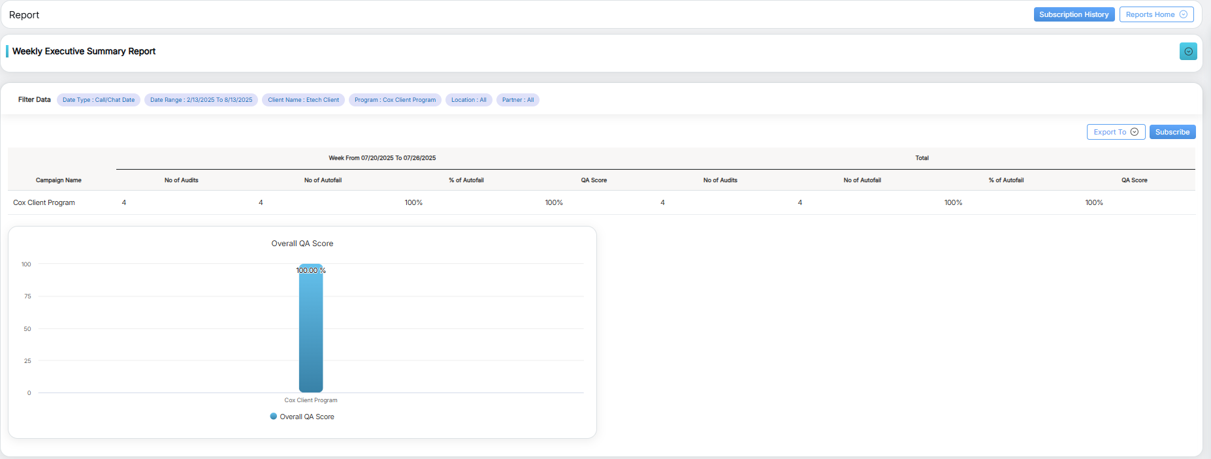Click the Partner All filter chip
Screen dimensions: 1211x459
click(517, 100)
